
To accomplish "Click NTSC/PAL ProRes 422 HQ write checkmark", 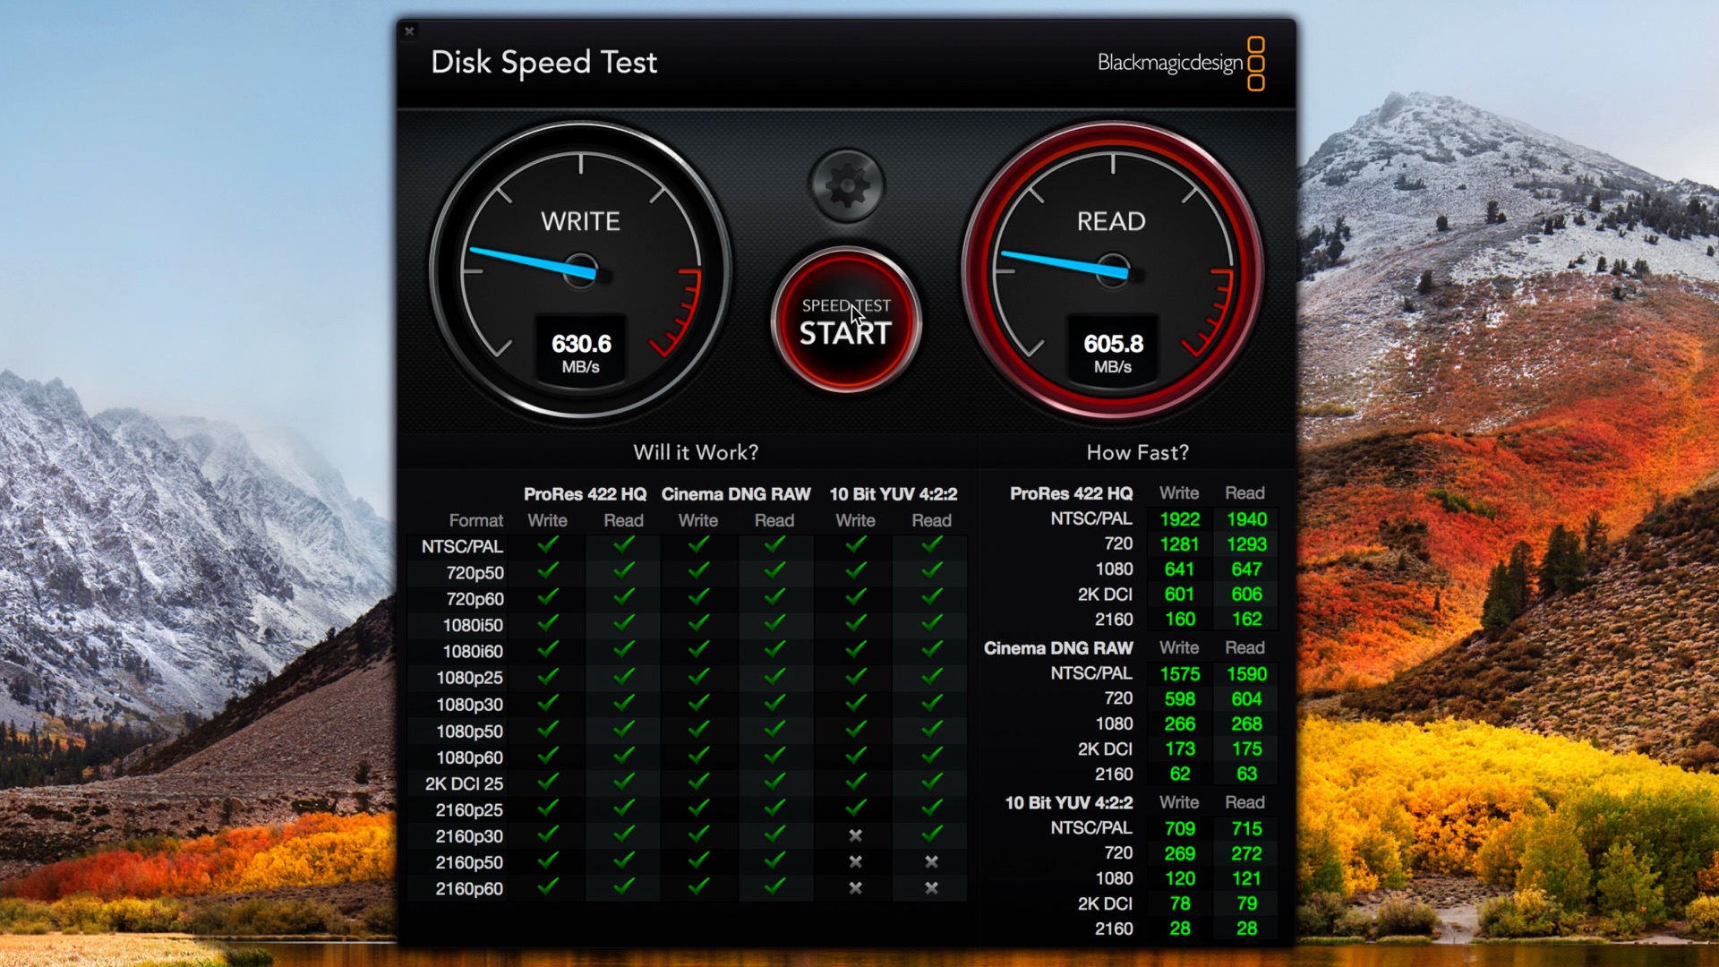I will [x=547, y=544].
